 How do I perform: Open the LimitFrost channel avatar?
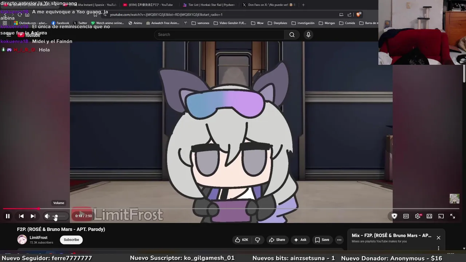22,239
